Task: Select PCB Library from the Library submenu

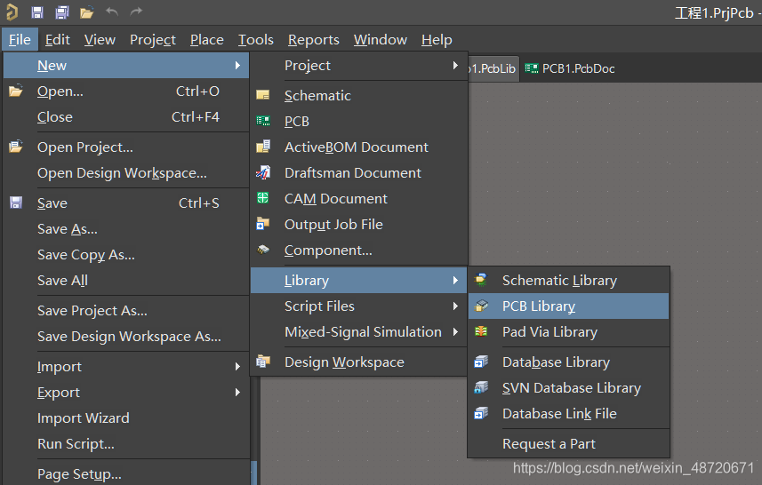Action: click(538, 306)
